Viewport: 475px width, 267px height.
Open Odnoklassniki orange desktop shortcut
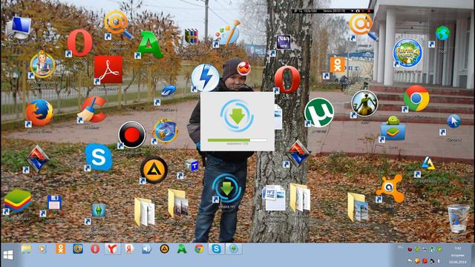click(x=337, y=65)
